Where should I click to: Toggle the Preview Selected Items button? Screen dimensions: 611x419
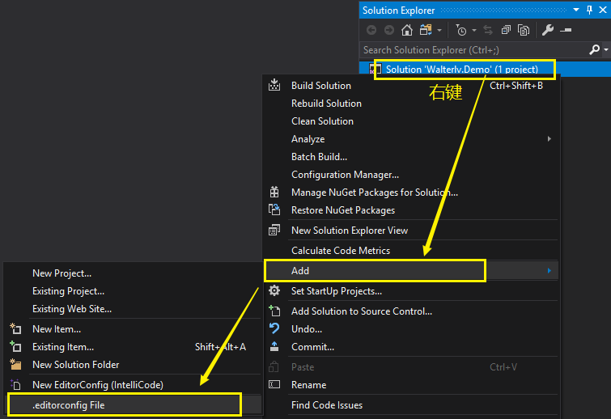click(566, 30)
